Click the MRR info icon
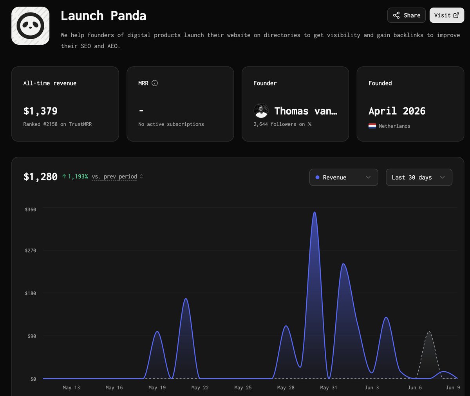 pyautogui.click(x=155, y=83)
